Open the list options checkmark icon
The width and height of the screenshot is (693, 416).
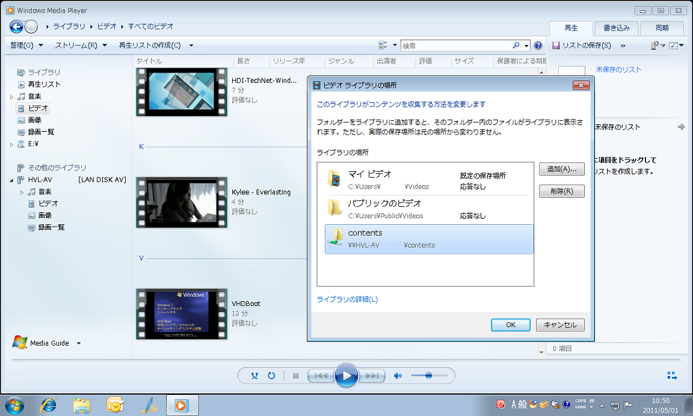click(x=673, y=46)
